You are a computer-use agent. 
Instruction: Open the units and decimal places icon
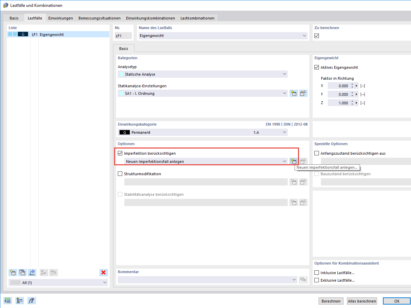click(x=8, y=301)
